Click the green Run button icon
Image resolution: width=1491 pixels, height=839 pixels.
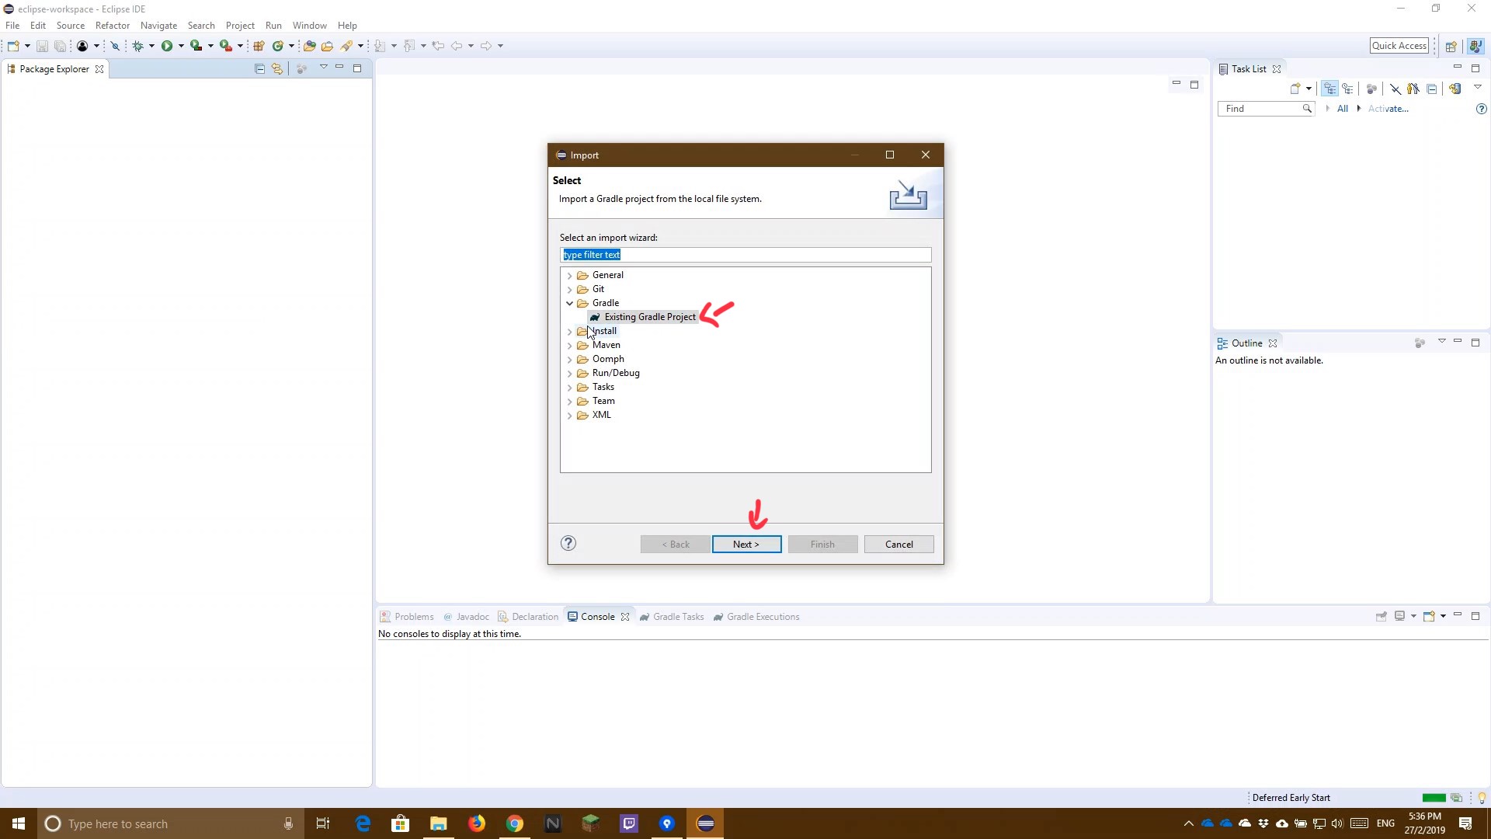pos(166,46)
